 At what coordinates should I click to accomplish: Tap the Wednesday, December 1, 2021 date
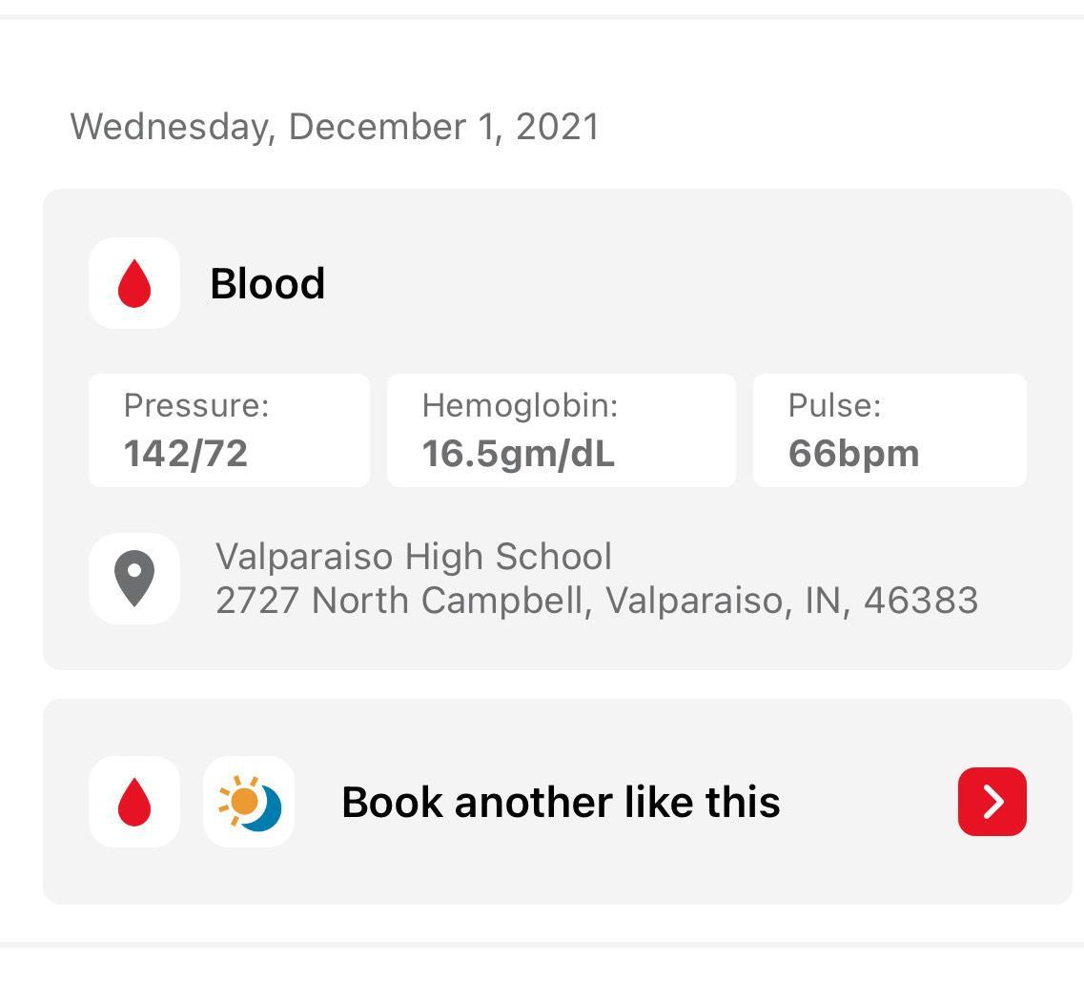pyautogui.click(x=335, y=127)
